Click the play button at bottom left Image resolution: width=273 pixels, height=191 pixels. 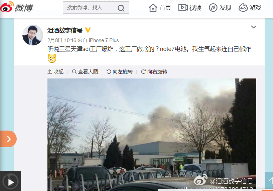click(10, 181)
